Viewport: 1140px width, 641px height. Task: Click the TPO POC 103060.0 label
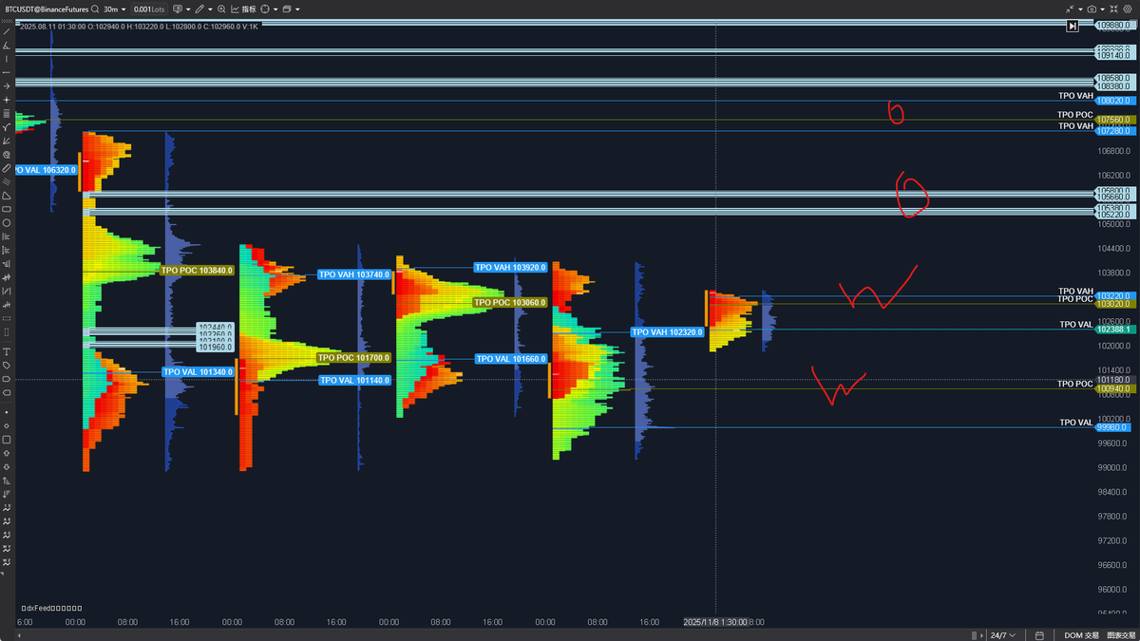point(511,302)
